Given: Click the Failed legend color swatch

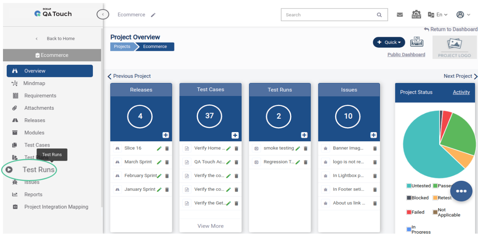Looking at the screenshot, I should click(409, 212).
